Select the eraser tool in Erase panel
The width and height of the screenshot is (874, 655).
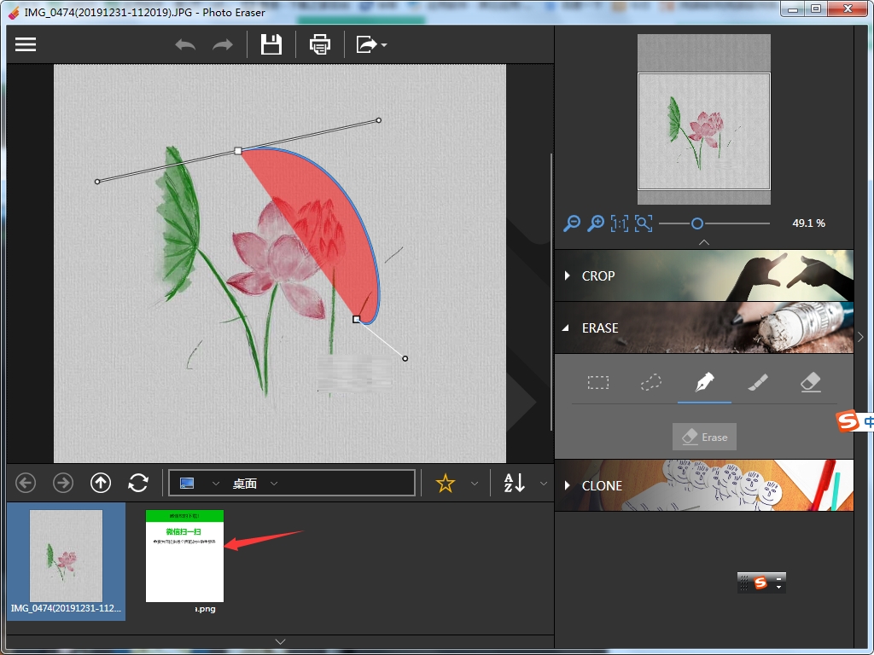[x=811, y=383]
